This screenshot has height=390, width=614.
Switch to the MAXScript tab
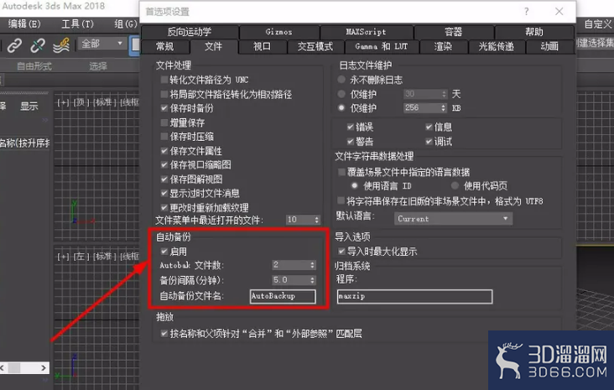tap(366, 32)
